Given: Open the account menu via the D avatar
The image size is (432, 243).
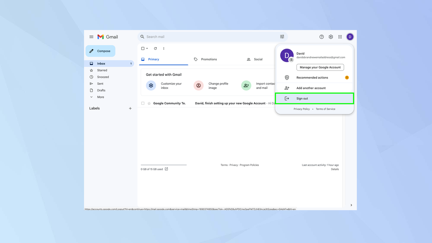Looking at the screenshot, I should [350, 36].
